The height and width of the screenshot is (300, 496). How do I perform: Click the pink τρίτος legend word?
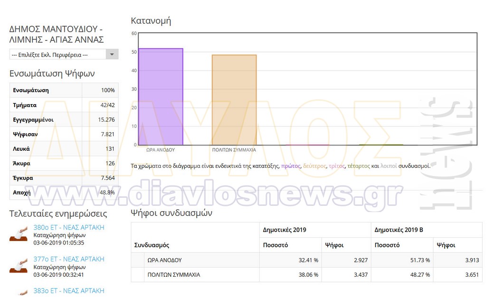pos(336,166)
